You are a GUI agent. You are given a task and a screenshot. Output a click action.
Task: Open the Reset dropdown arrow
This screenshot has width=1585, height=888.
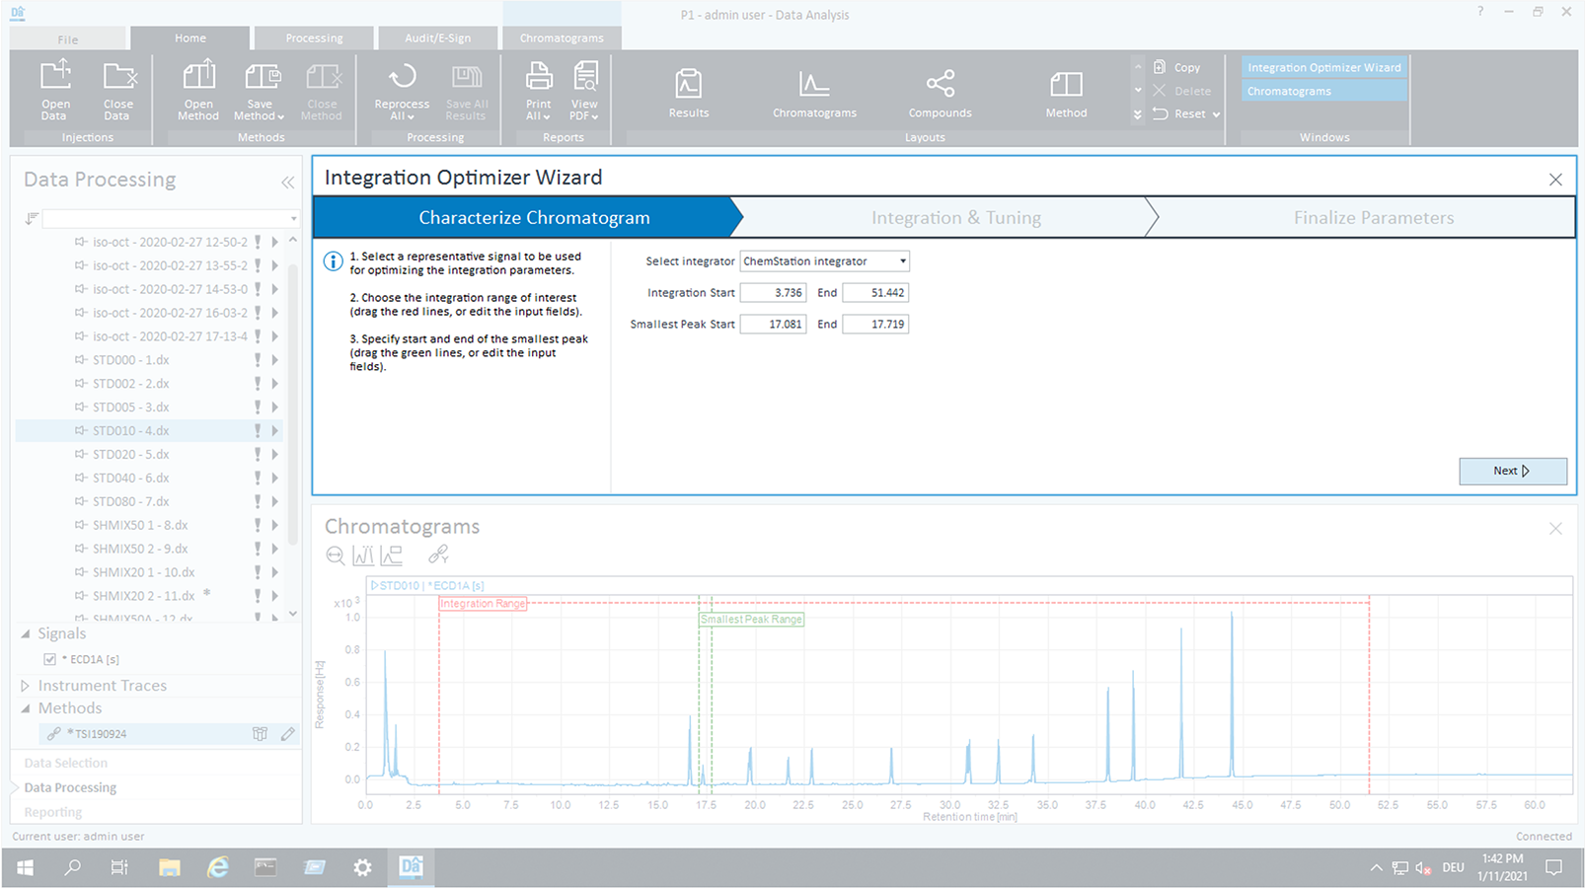click(x=1214, y=113)
